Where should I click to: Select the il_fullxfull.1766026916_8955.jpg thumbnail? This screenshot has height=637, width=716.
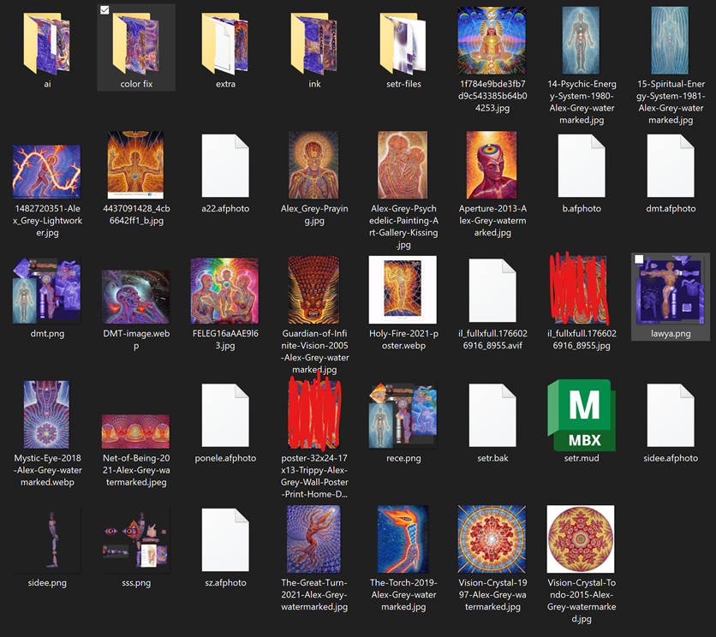click(x=581, y=289)
